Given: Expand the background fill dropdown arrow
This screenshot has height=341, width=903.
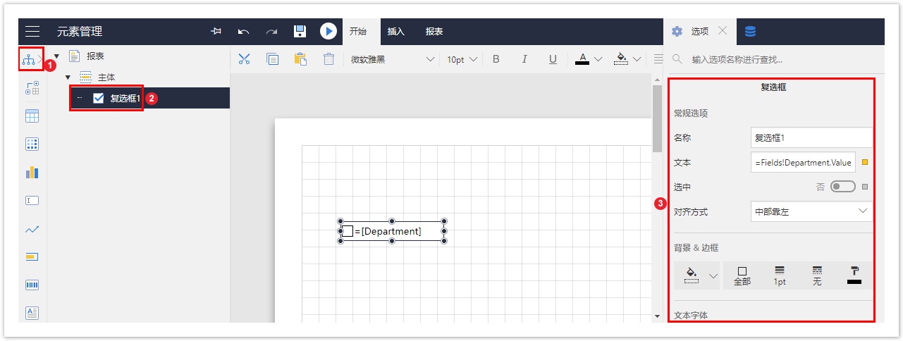Looking at the screenshot, I should pyautogui.click(x=713, y=275).
